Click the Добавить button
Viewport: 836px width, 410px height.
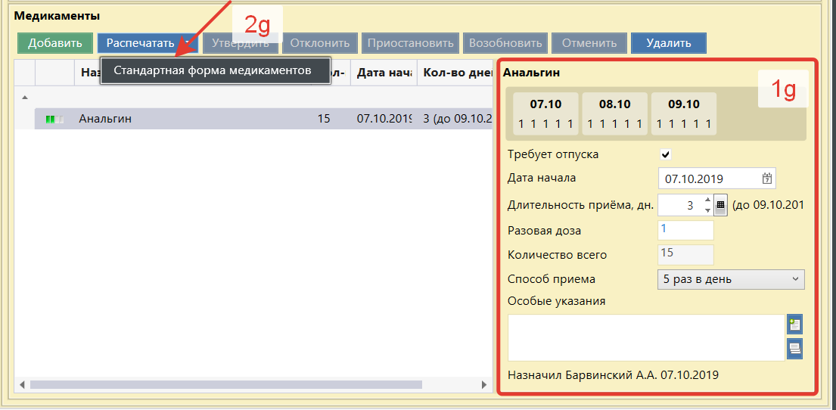click(55, 43)
